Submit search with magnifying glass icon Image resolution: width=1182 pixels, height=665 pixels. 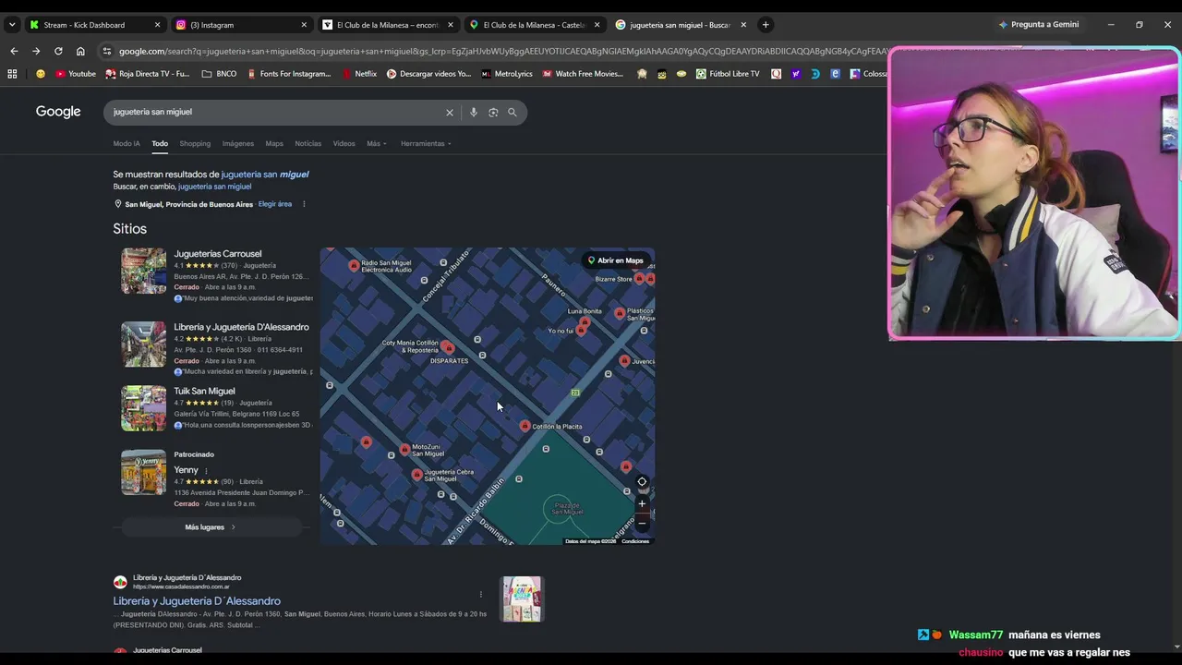(513, 113)
